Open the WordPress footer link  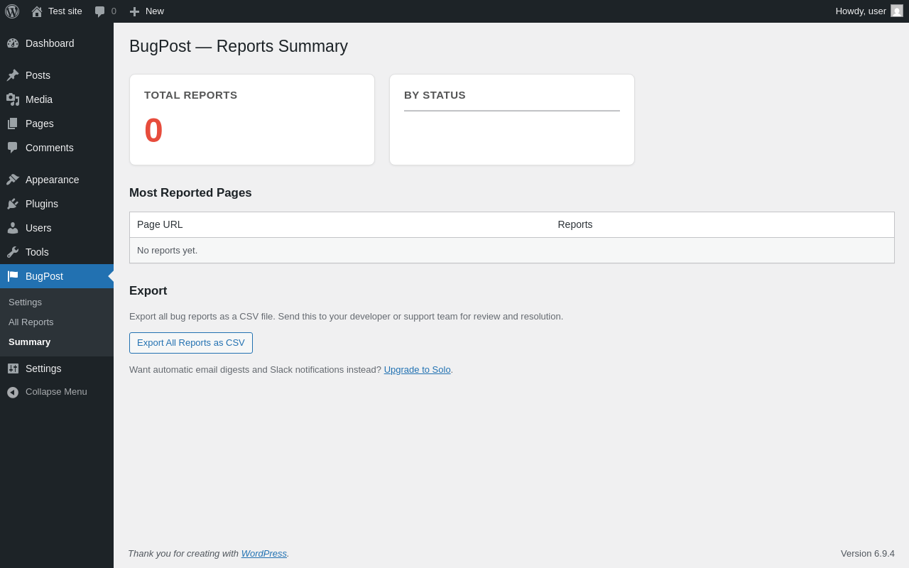coord(264,554)
